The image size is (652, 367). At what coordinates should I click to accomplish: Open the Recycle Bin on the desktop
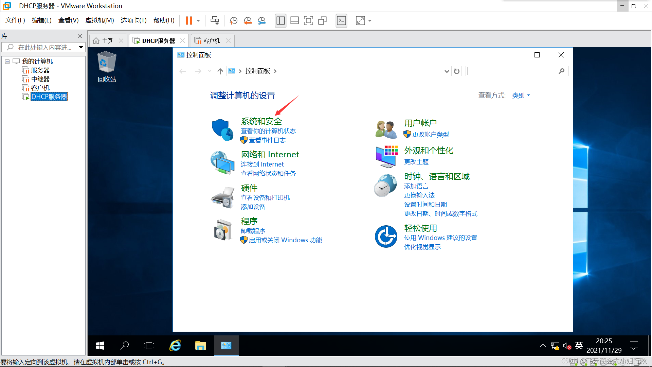tap(107, 67)
